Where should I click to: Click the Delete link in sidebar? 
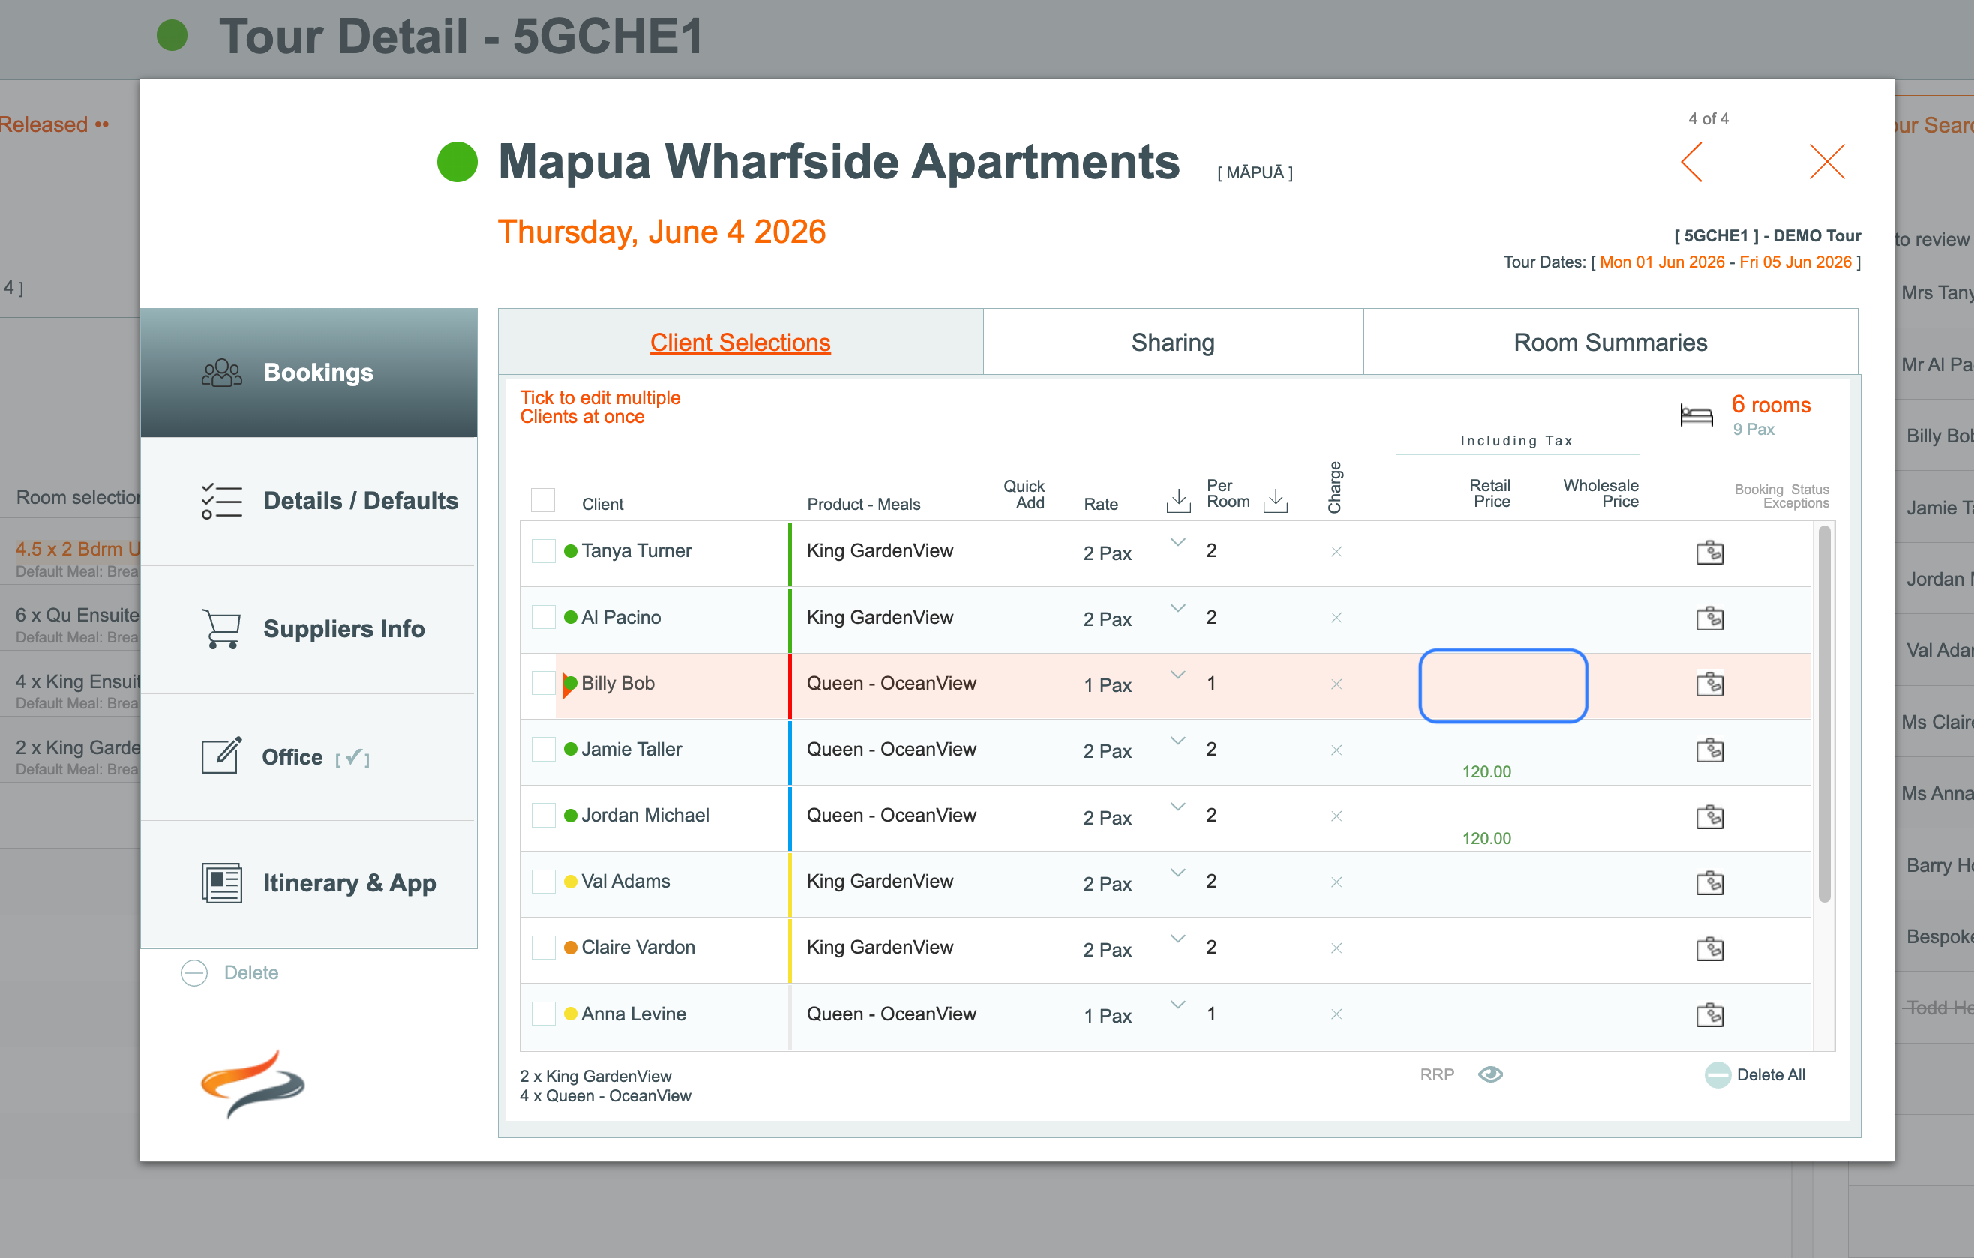pyautogui.click(x=250, y=973)
